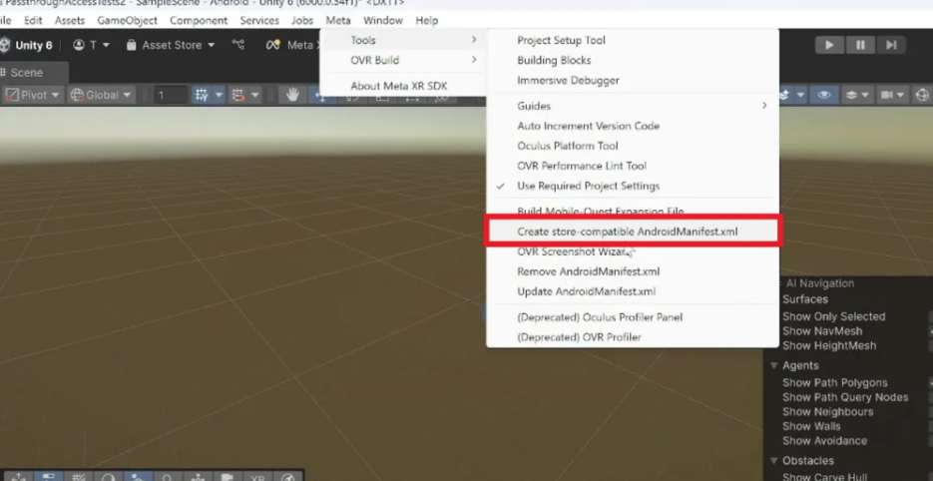This screenshot has height=481, width=933.
Task: Open Building Blocks from Tools menu
Action: 633,60
